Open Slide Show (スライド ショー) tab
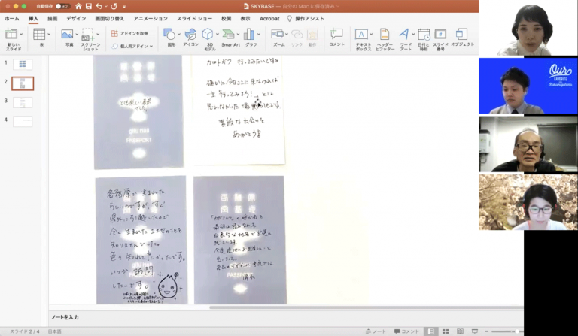The width and height of the screenshot is (578, 336). point(194,18)
